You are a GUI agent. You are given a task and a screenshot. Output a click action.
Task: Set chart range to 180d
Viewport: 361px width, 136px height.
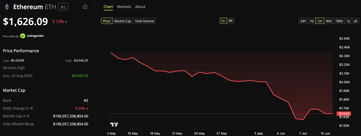339,21
